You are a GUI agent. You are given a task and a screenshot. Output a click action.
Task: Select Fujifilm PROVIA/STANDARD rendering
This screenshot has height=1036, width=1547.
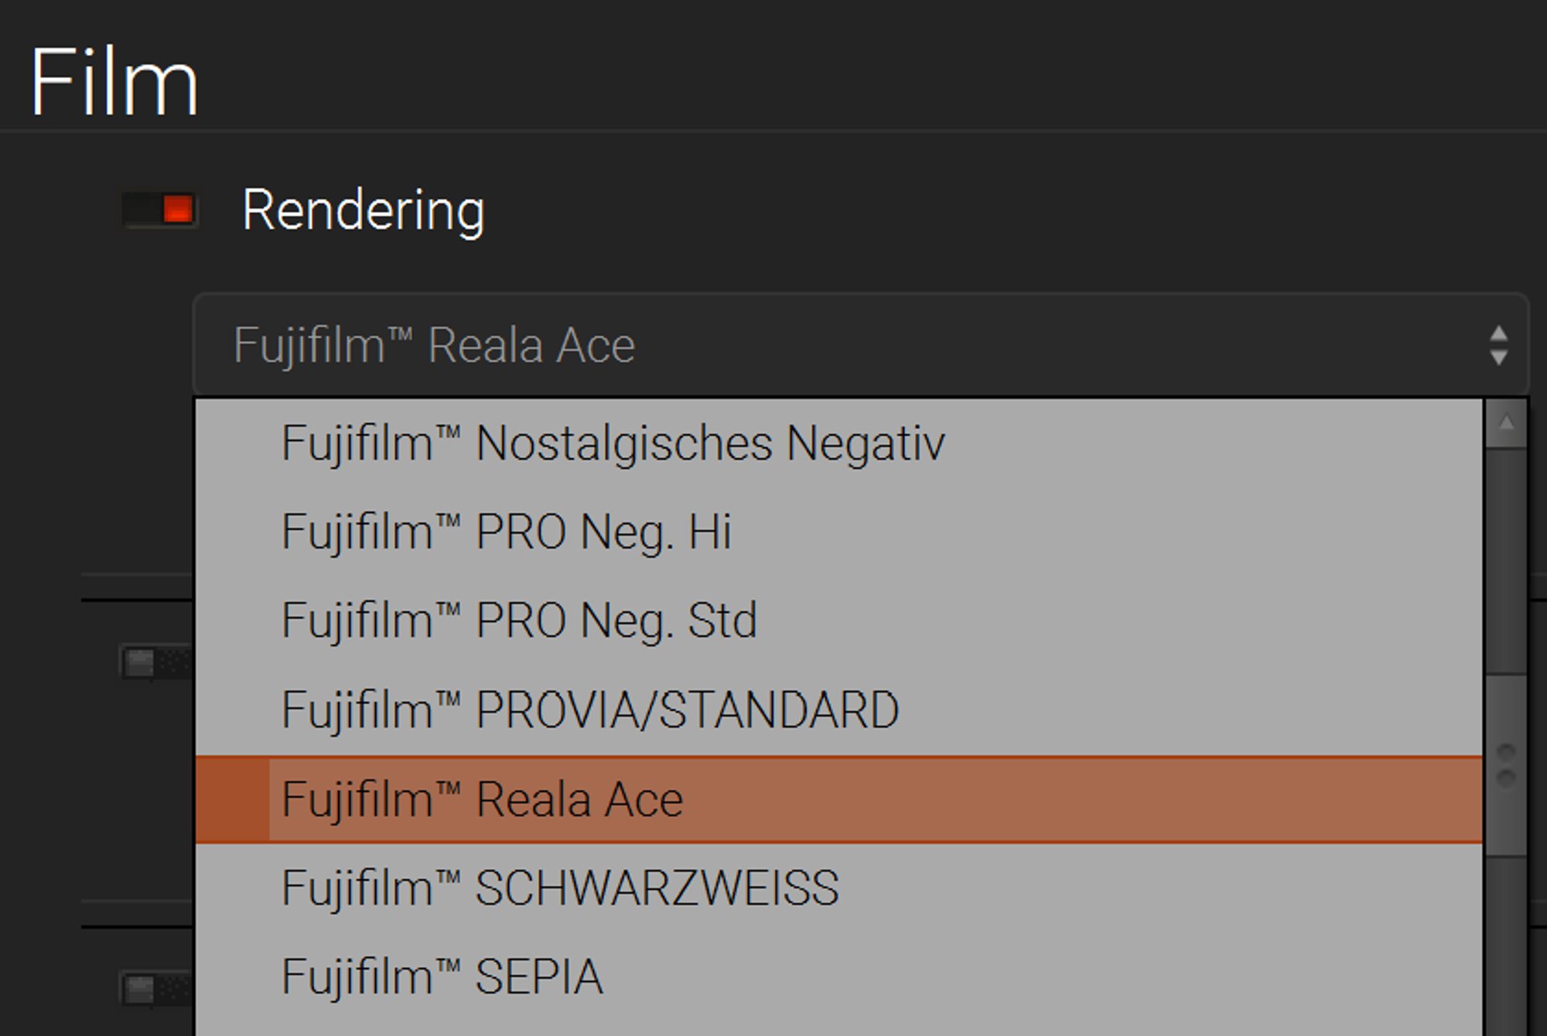pos(590,709)
